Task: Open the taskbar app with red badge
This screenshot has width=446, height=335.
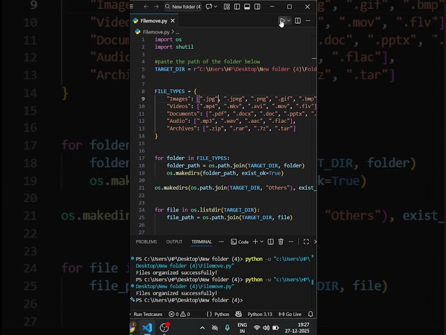Action: pos(164,327)
